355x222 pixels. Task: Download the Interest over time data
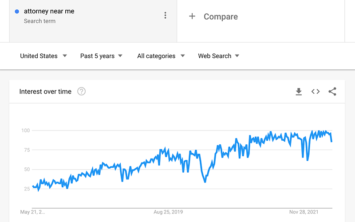pos(299,91)
